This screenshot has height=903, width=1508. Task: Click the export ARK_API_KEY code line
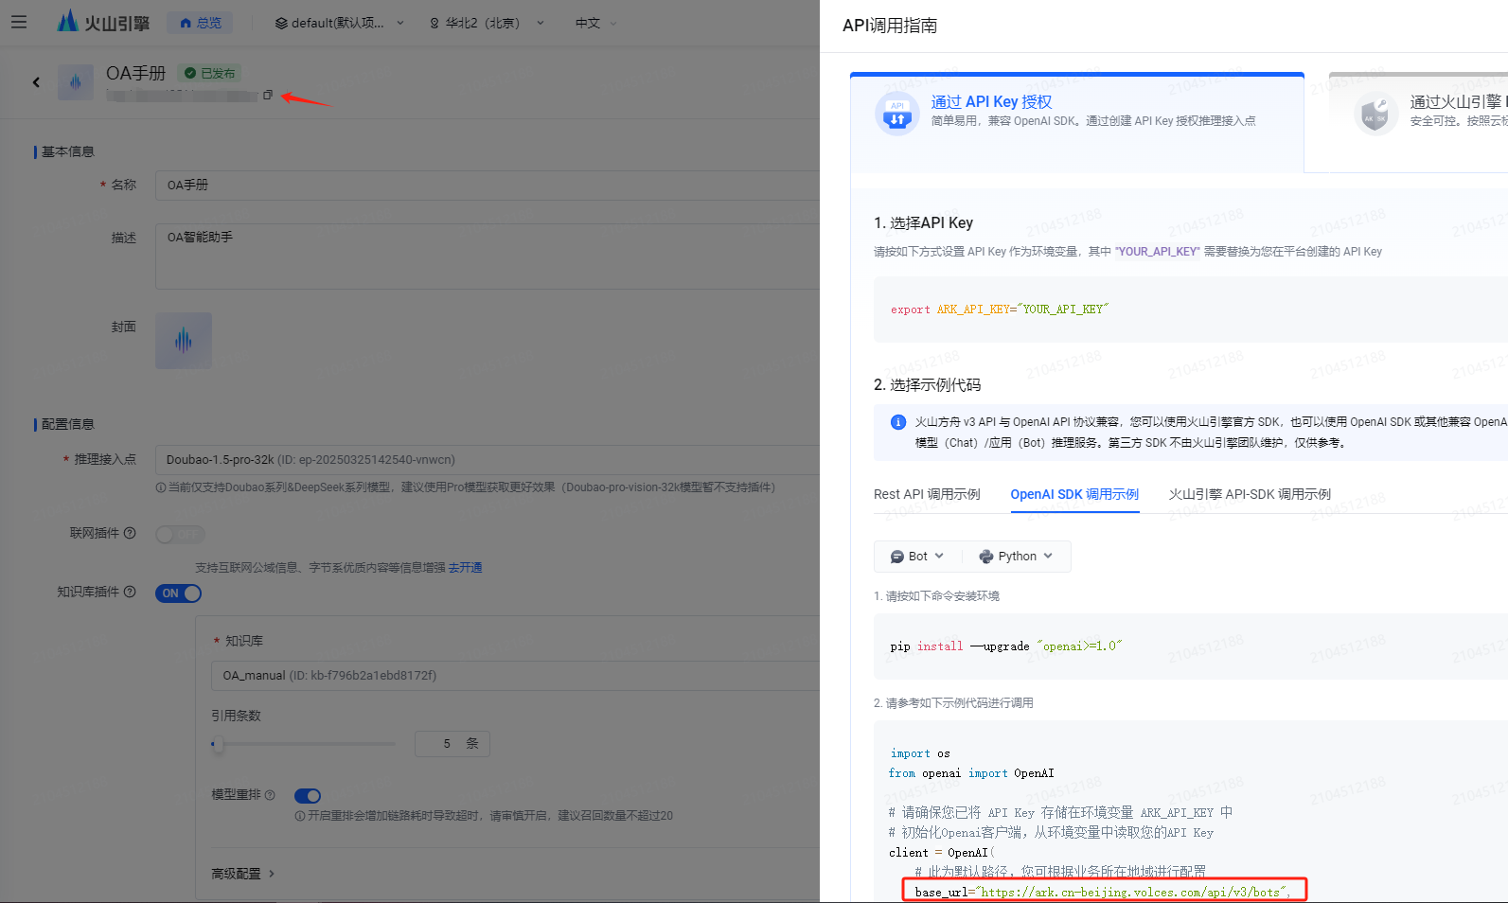pyautogui.click(x=1000, y=310)
